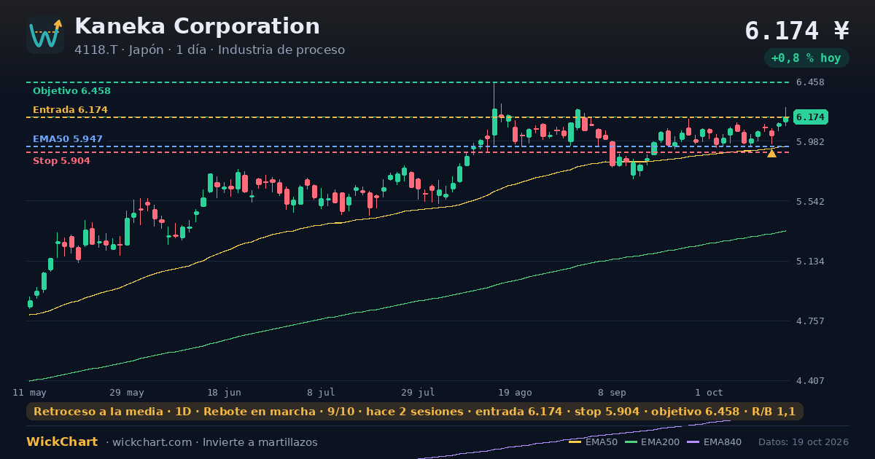Viewport: 875px width, 459px height.
Task: Open the wickchart.com footer link text
Action: (x=152, y=442)
